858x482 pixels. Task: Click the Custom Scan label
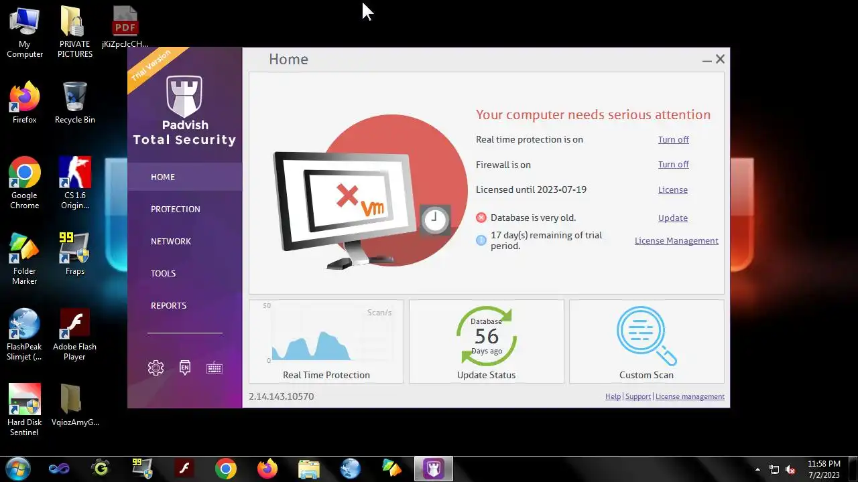646,375
